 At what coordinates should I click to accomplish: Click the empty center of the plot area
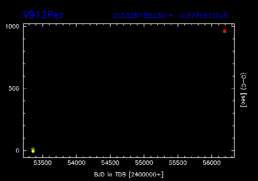129,91
